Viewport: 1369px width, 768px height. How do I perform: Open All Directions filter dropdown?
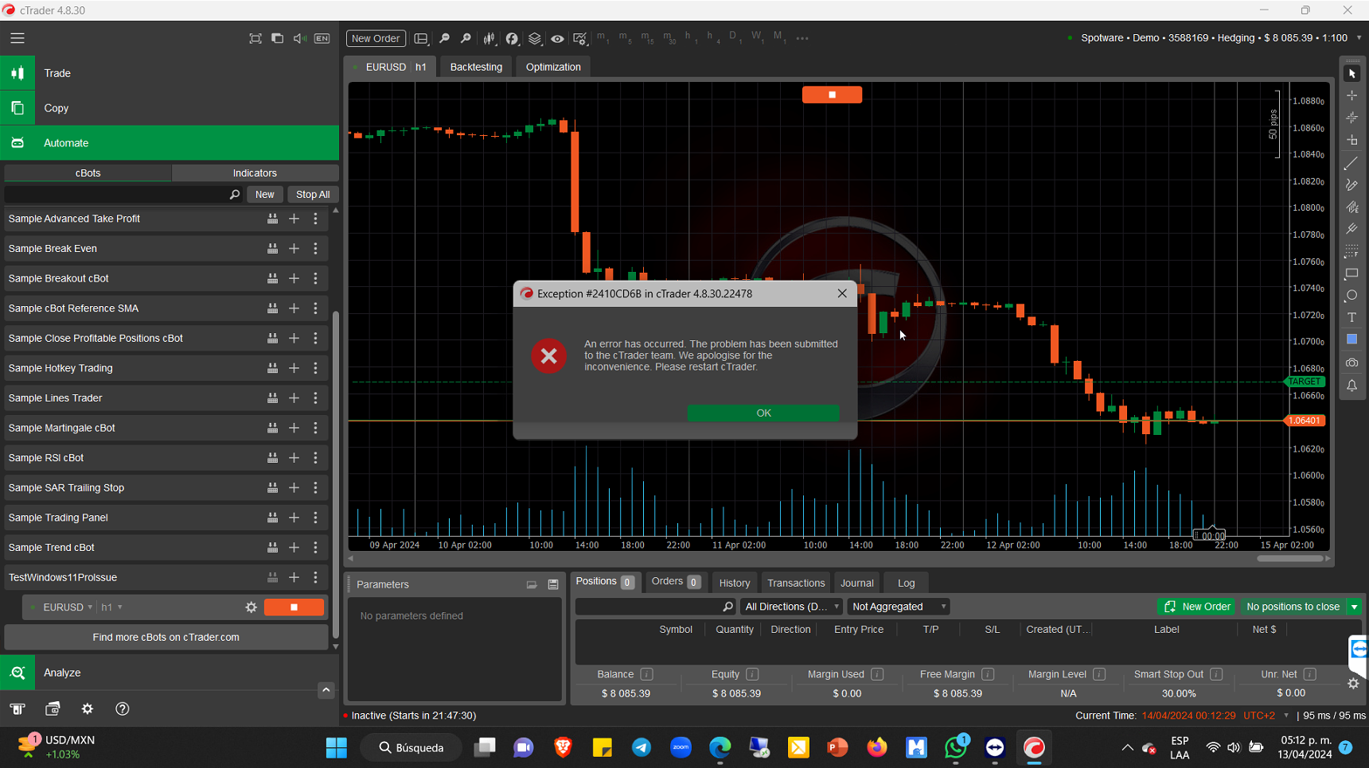pyautogui.click(x=791, y=607)
